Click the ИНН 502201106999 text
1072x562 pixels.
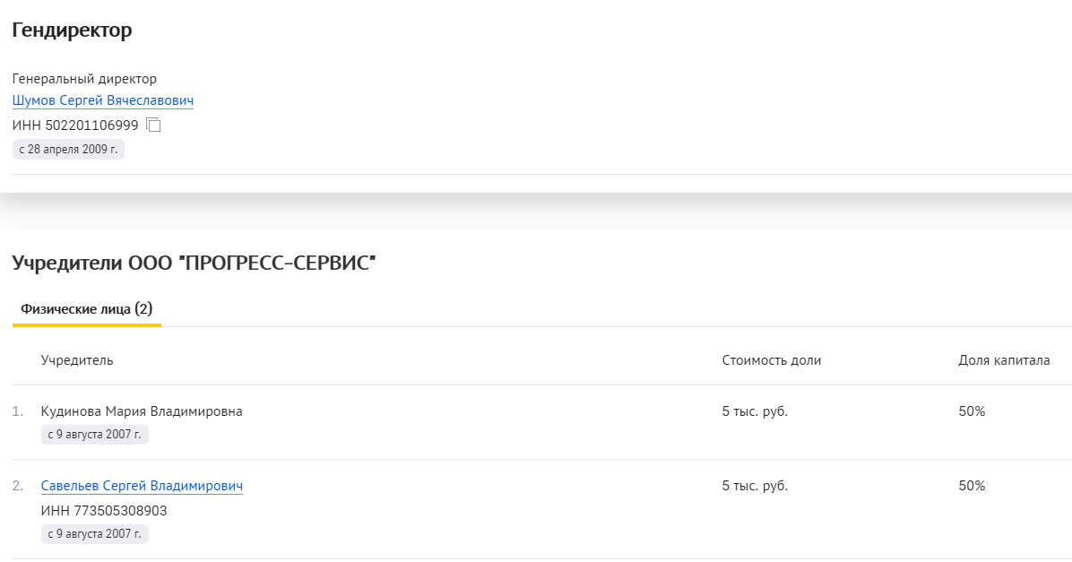coord(75,125)
